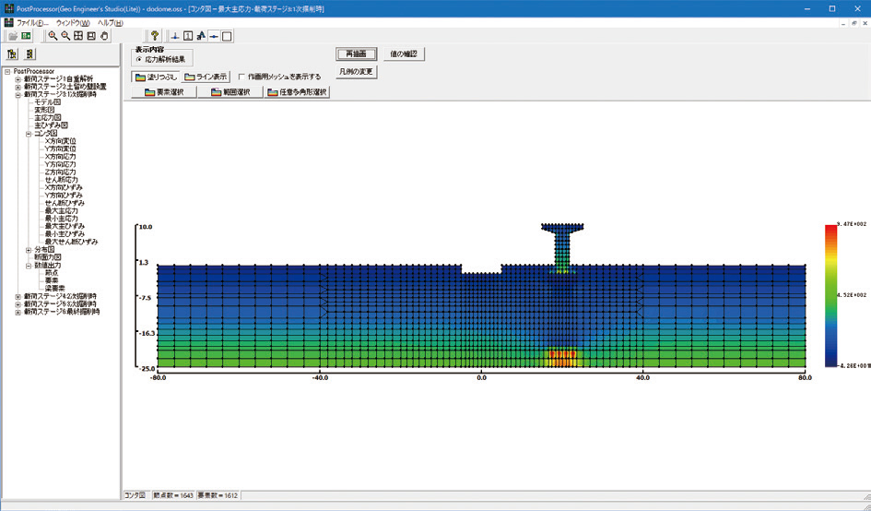This screenshot has height=511, width=871.
Task: Click the zoom region frame icon
Action: (x=91, y=36)
